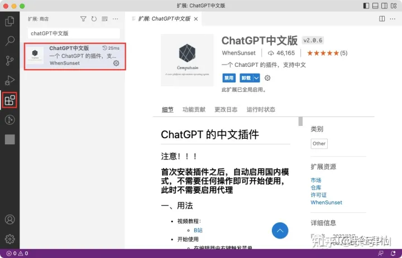Open Source Control view in activity bar
Screen dimensions: 402x258
[x=9, y=61]
